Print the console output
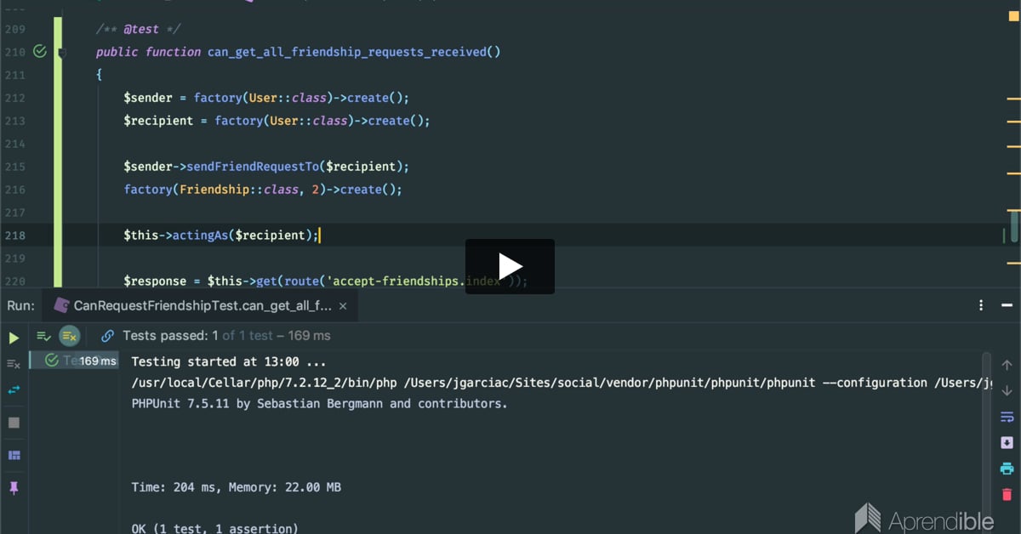This screenshot has width=1021, height=534. coord(1007,469)
